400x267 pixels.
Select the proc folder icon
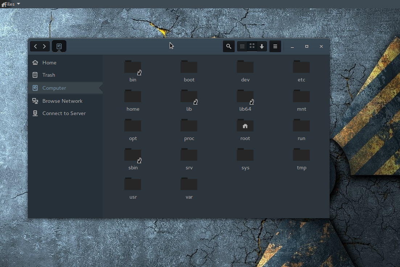[189, 126]
